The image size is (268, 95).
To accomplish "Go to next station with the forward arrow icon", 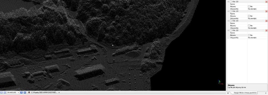I will click(x=21, y=92).
